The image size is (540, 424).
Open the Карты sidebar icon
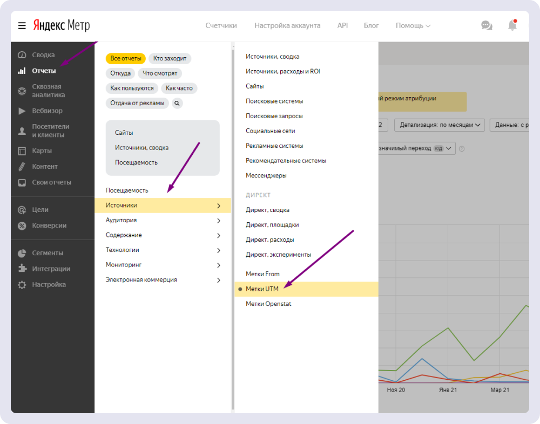(22, 151)
